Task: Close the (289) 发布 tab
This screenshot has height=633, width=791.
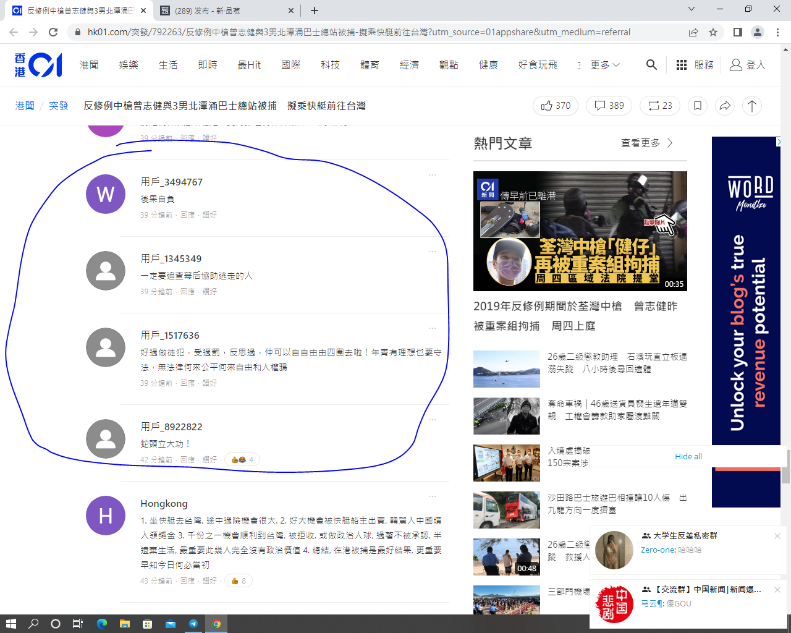Action: (x=291, y=11)
